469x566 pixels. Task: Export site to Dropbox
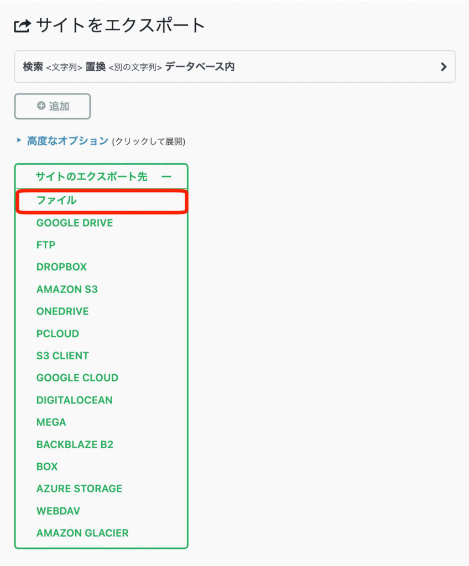[61, 267]
